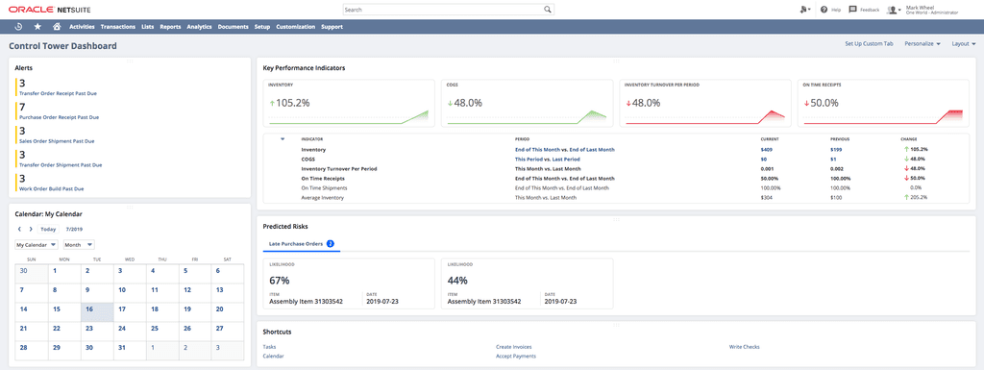The image size is (984, 370).
Task: Collapse the KPI indicator table arrow
Action: 283,138
